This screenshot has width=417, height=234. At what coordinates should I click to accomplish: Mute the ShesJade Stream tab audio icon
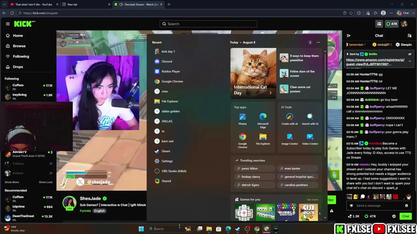pos(121,5)
